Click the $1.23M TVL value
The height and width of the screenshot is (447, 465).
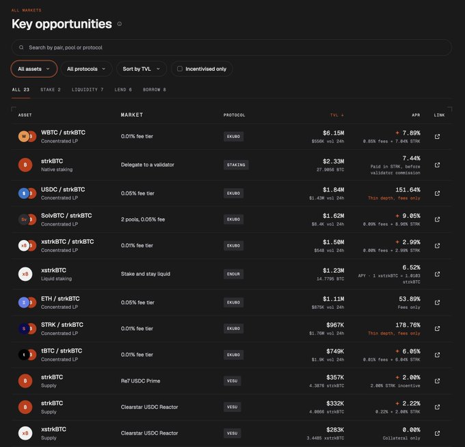[x=333, y=271]
